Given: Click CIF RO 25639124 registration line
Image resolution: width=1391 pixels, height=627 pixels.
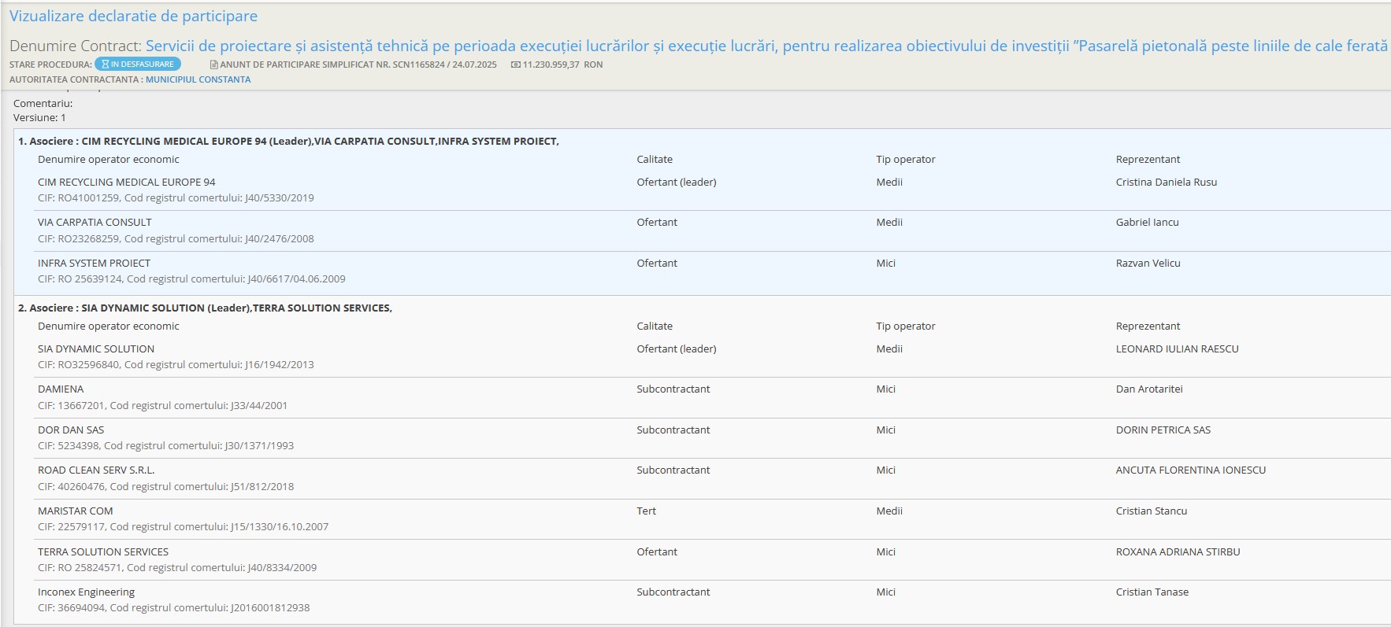Looking at the screenshot, I should pos(191,279).
